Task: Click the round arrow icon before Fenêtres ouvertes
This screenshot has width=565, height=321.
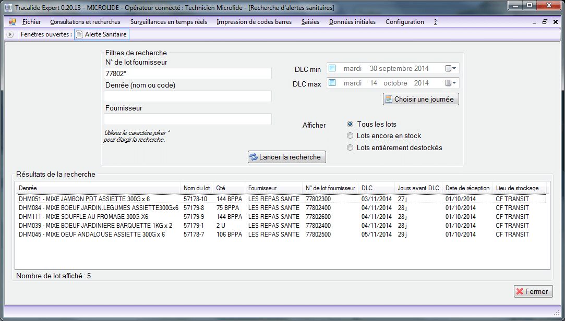Action: [x=10, y=34]
